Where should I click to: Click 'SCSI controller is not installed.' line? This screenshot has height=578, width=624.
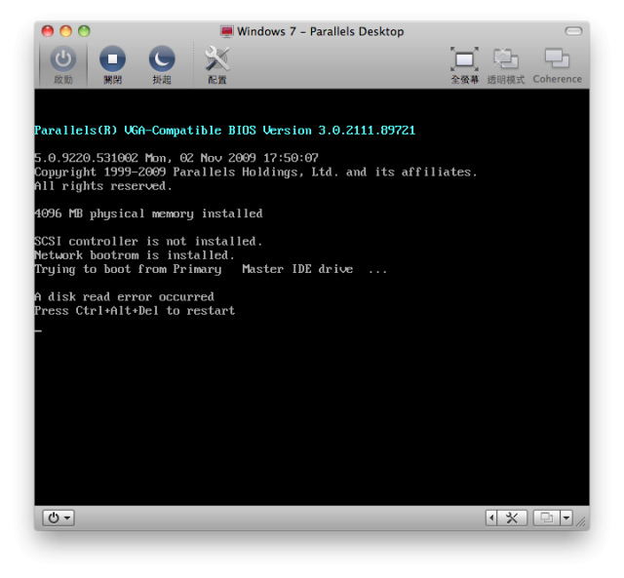148,242
